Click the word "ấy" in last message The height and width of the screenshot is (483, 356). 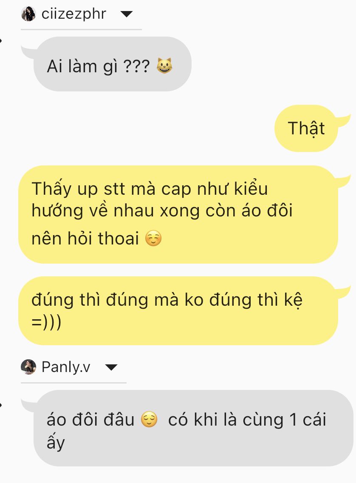tap(56, 442)
